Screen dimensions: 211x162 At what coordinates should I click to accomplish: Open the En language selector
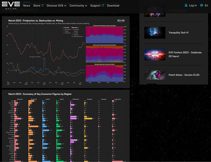click(206, 6)
